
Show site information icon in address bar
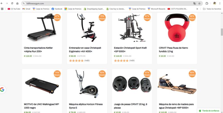coord(24,3)
